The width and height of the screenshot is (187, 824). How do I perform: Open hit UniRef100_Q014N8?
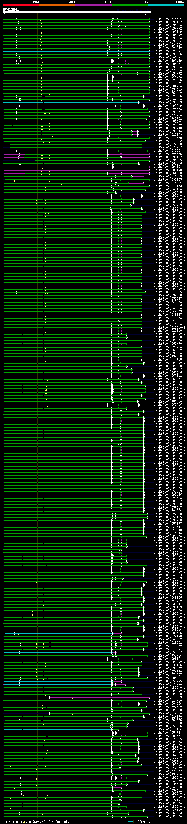[168, 192]
